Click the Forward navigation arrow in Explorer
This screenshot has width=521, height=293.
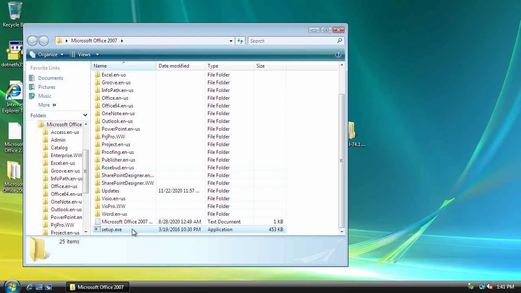[x=44, y=41]
